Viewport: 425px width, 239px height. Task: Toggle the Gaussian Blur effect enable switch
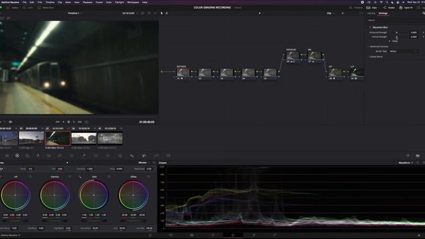click(x=370, y=27)
